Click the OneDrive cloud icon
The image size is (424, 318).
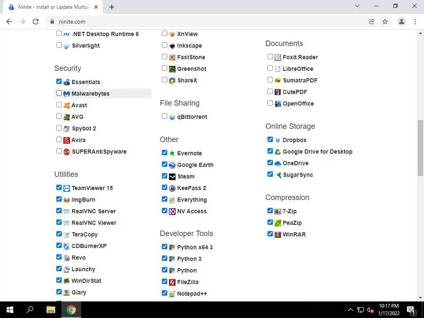[278, 164]
